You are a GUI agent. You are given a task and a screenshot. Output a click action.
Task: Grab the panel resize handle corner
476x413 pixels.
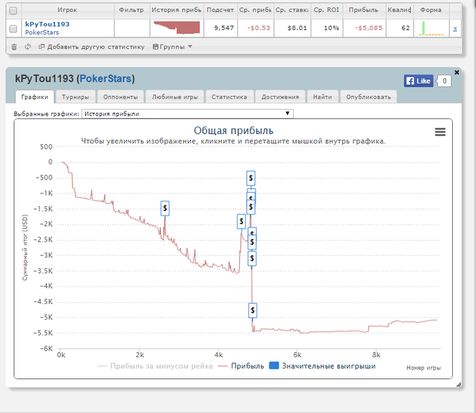pyautogui.click(x=459, y=384)
